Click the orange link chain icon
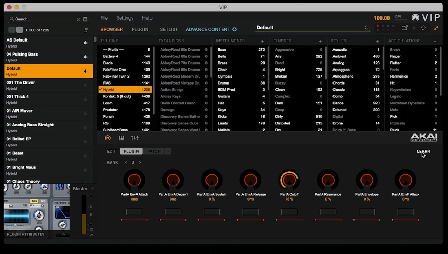 436,28
